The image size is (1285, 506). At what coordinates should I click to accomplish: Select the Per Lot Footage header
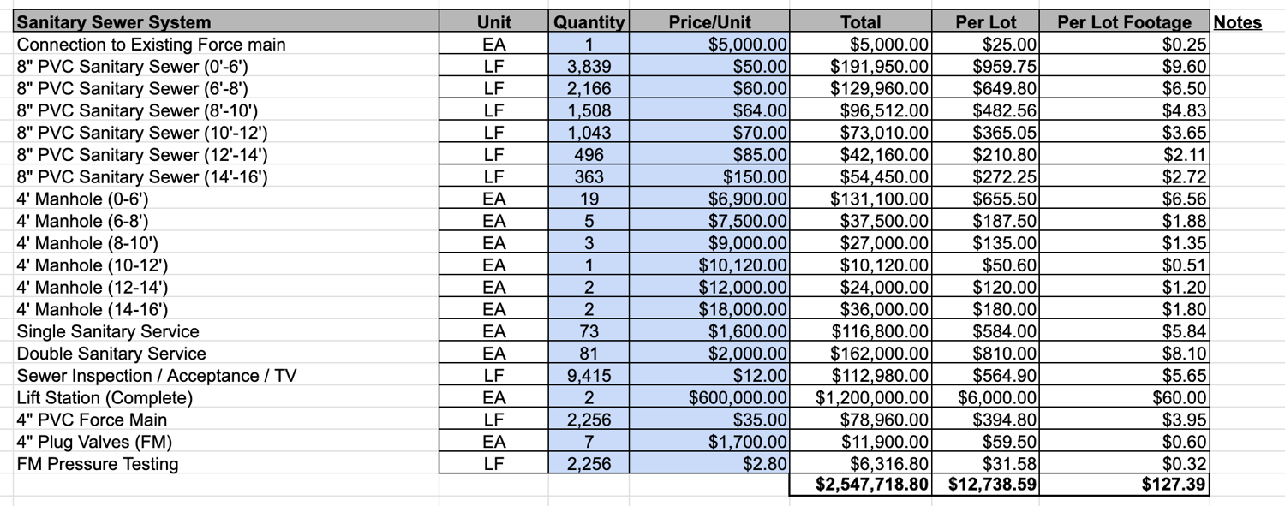click(1124, 22)
